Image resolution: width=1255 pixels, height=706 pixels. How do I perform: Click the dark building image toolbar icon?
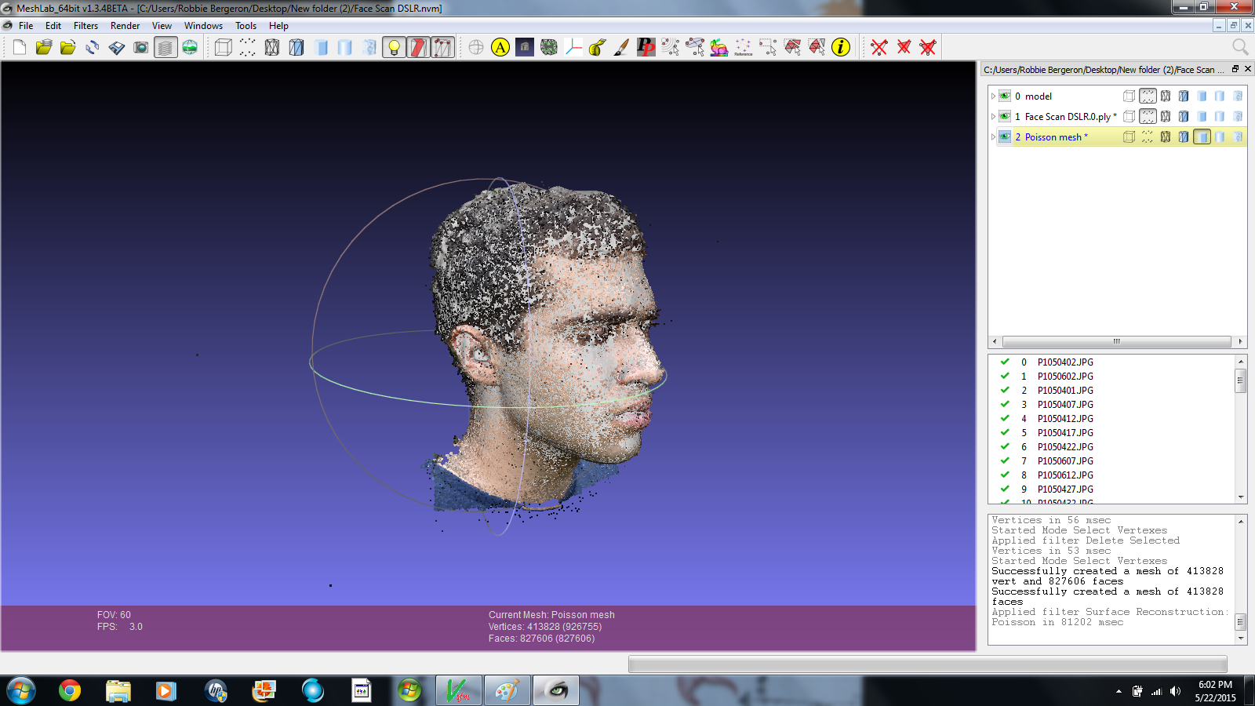pos(525,48)
